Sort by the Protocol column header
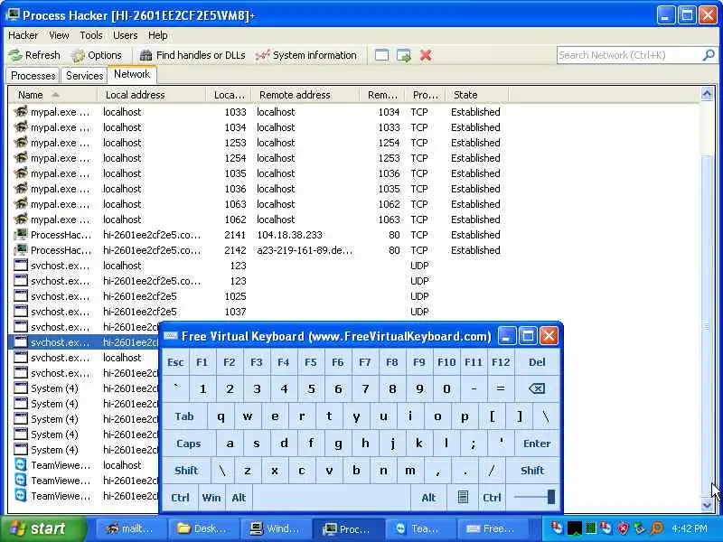This screenshot has height=542, width=723. coord(425,95)
